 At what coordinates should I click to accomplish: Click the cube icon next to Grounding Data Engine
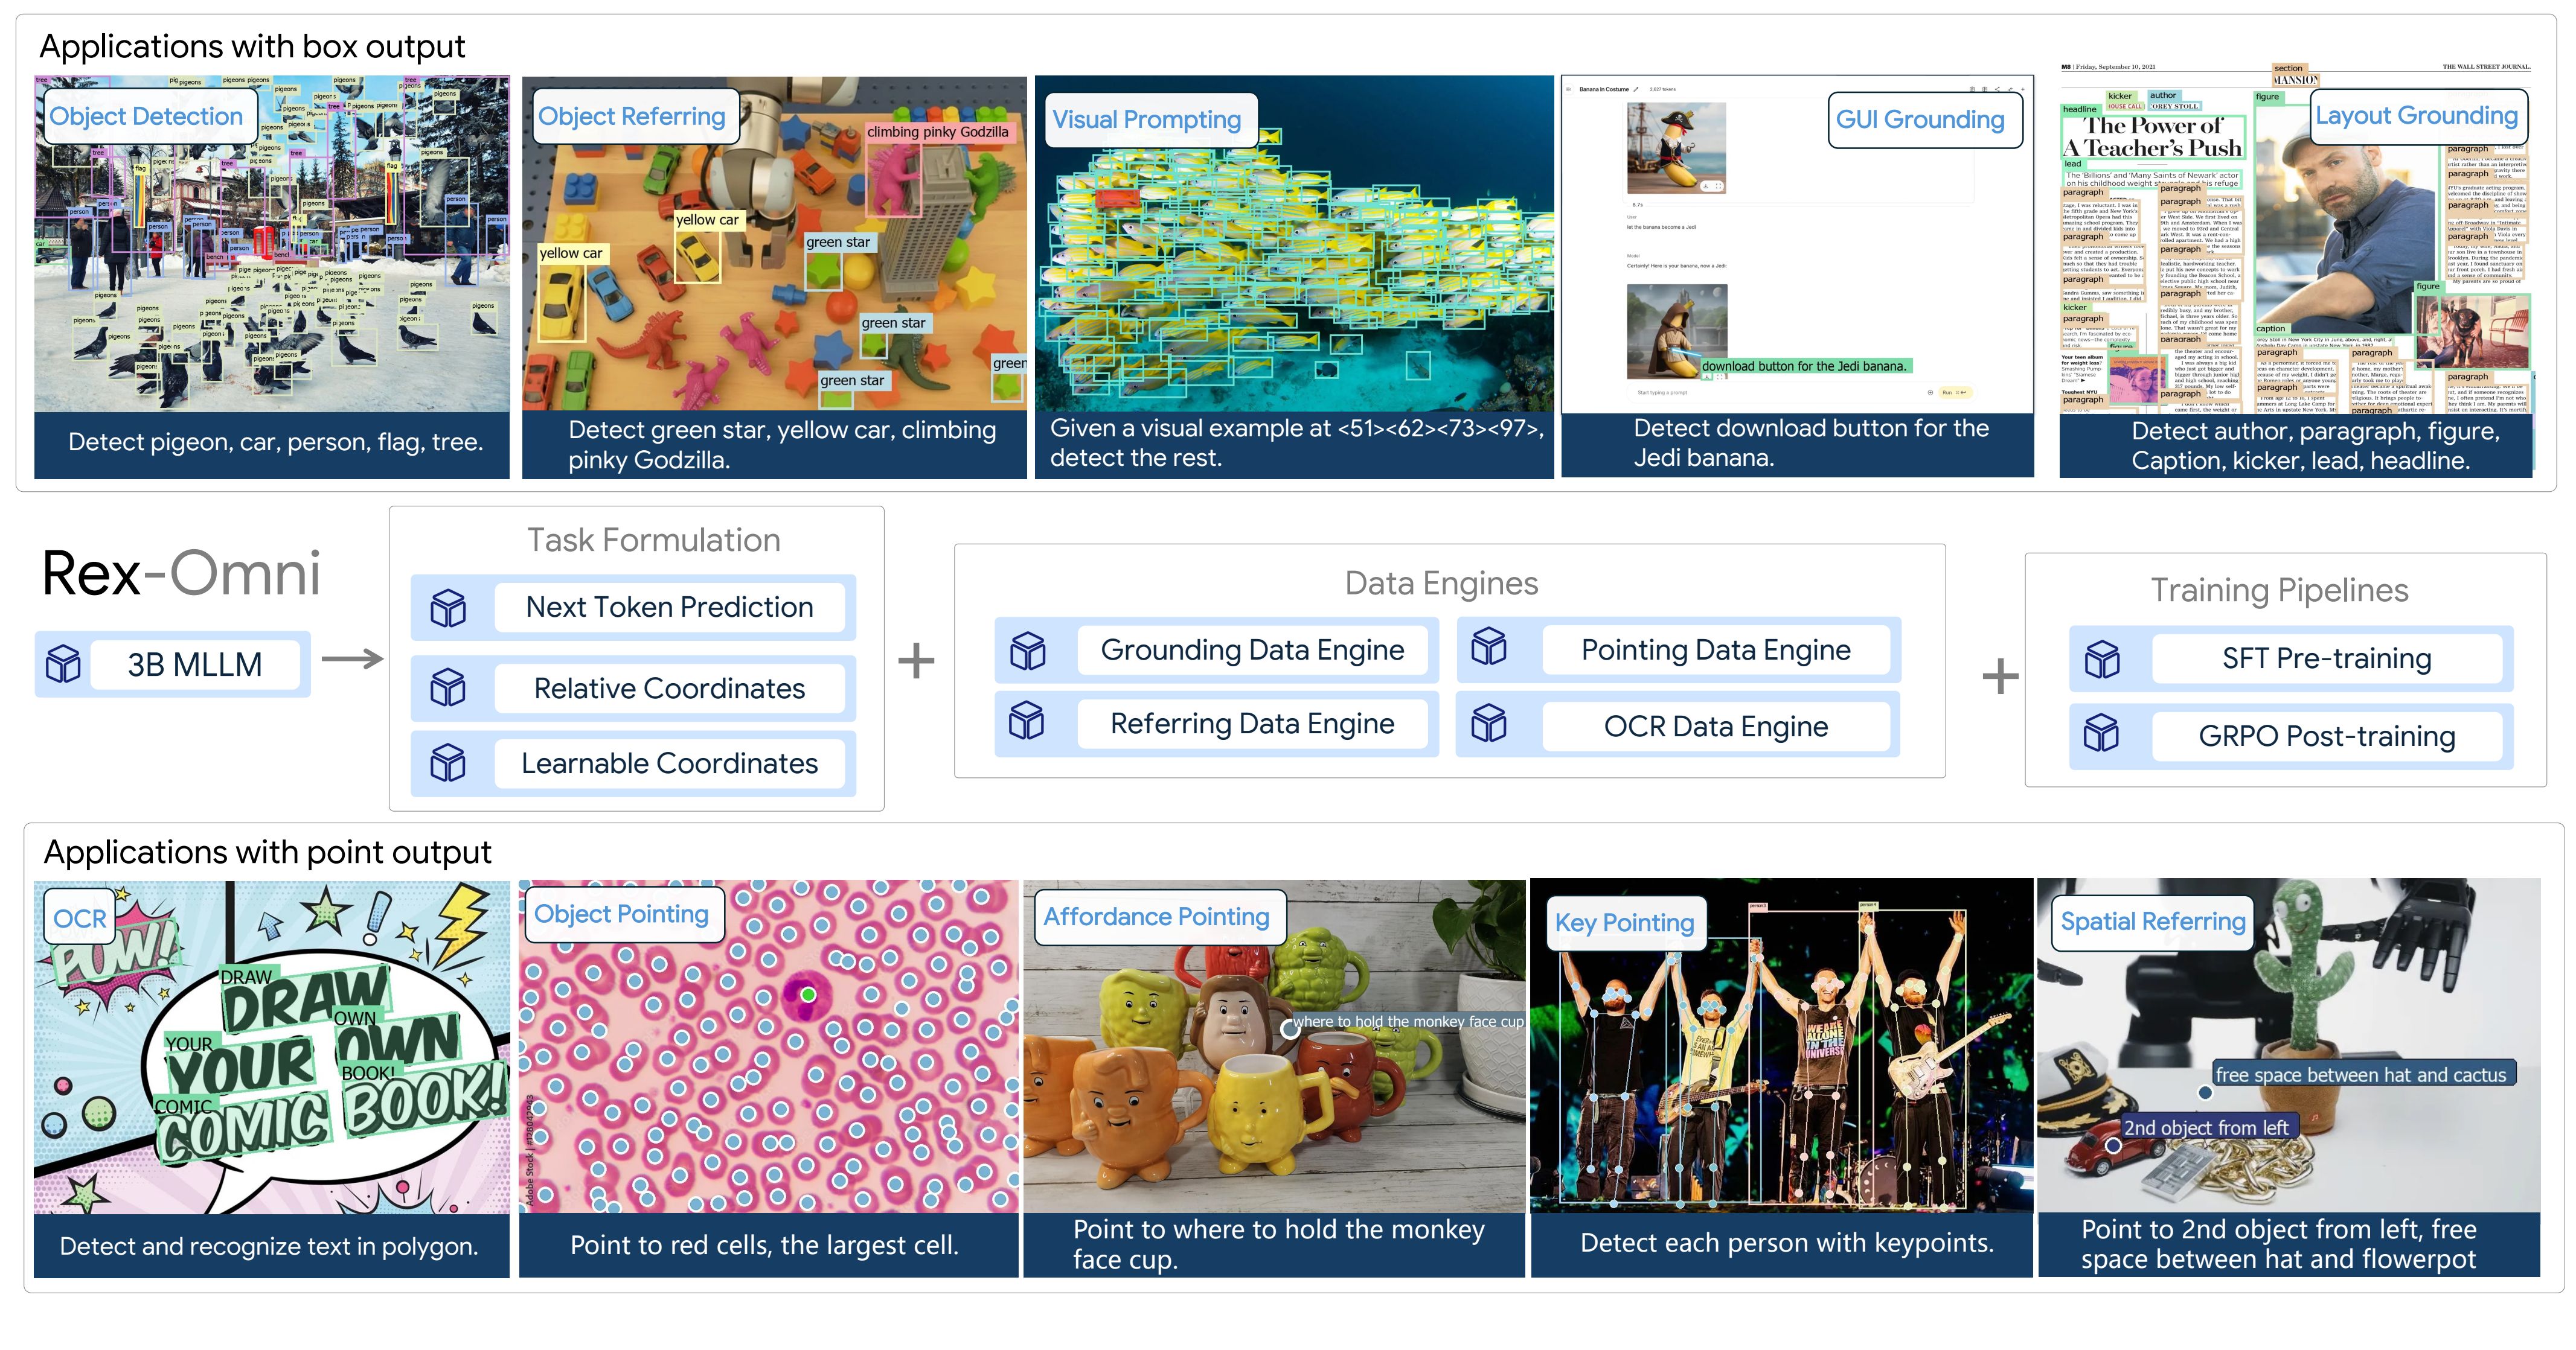1027,651
